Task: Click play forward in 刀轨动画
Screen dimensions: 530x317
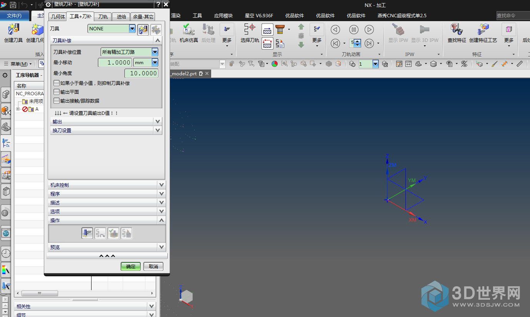Action: click(369, 30)
